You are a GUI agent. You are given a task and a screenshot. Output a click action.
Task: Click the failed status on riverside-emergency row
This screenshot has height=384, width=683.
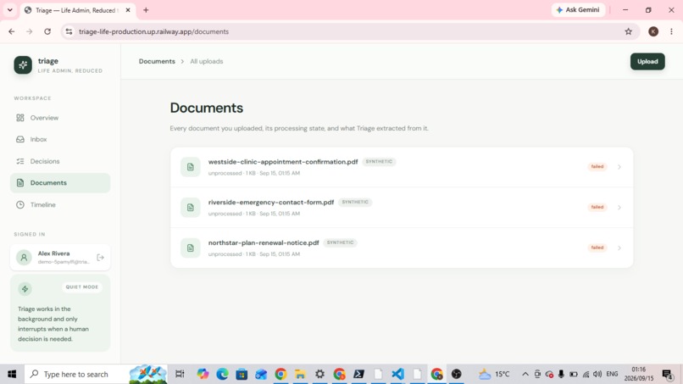pos(597,207)
